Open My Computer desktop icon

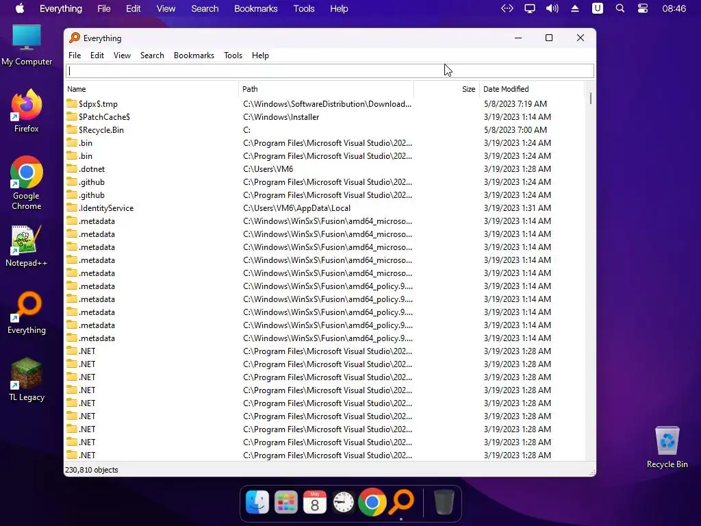point(27,45)
